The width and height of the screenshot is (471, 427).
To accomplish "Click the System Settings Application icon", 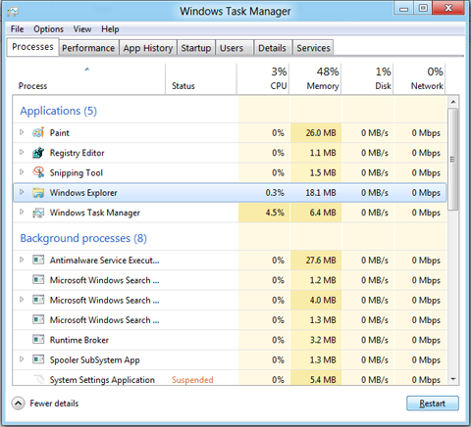I will click(x=38, y=379).
